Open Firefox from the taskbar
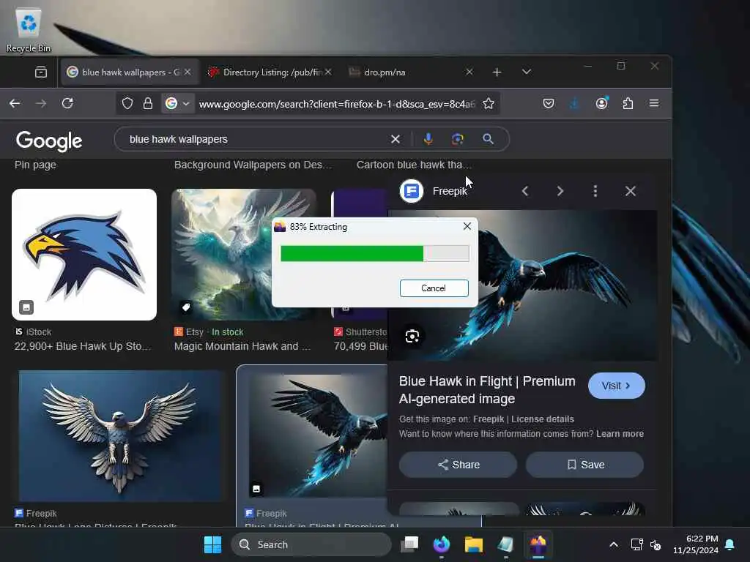This screenshot has width=750, height=562. (x=442, y=544)
